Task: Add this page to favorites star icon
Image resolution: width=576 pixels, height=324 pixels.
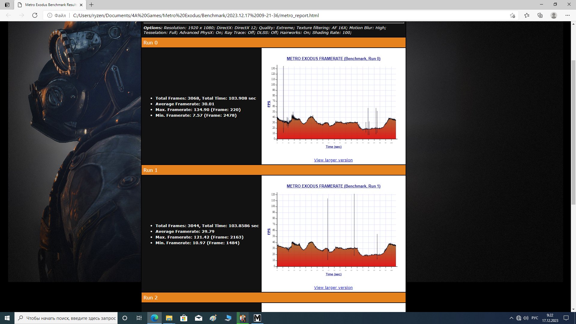Action: tap(512, 15)
